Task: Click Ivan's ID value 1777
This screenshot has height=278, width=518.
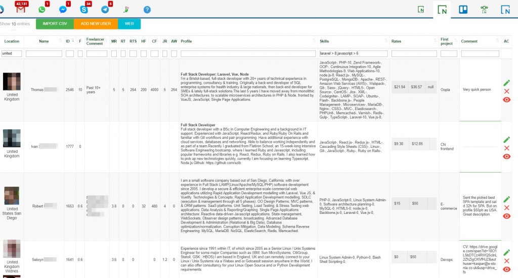Action: click(x=70, y=147)
